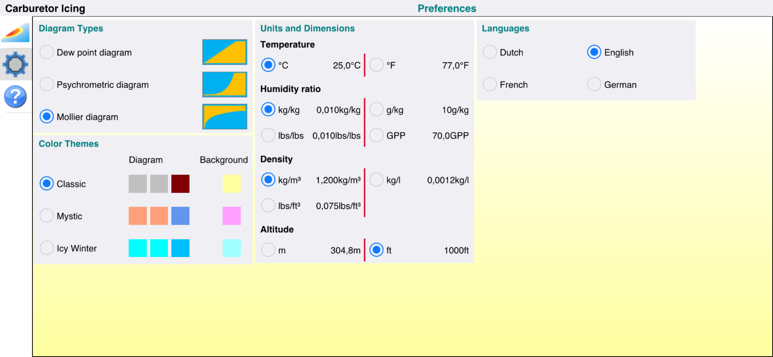This screenshot has width=773, height=357.
Task: Select Mollier diagram radio button
Action: tap(47, 116)
